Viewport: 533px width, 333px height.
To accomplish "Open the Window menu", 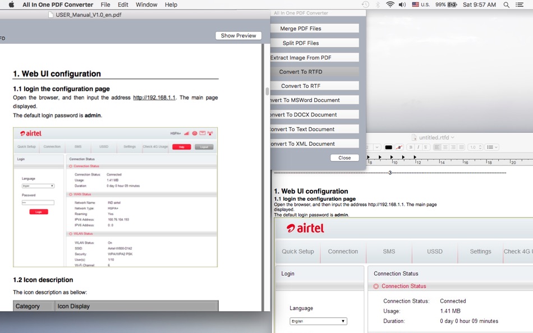I will 146,4.
